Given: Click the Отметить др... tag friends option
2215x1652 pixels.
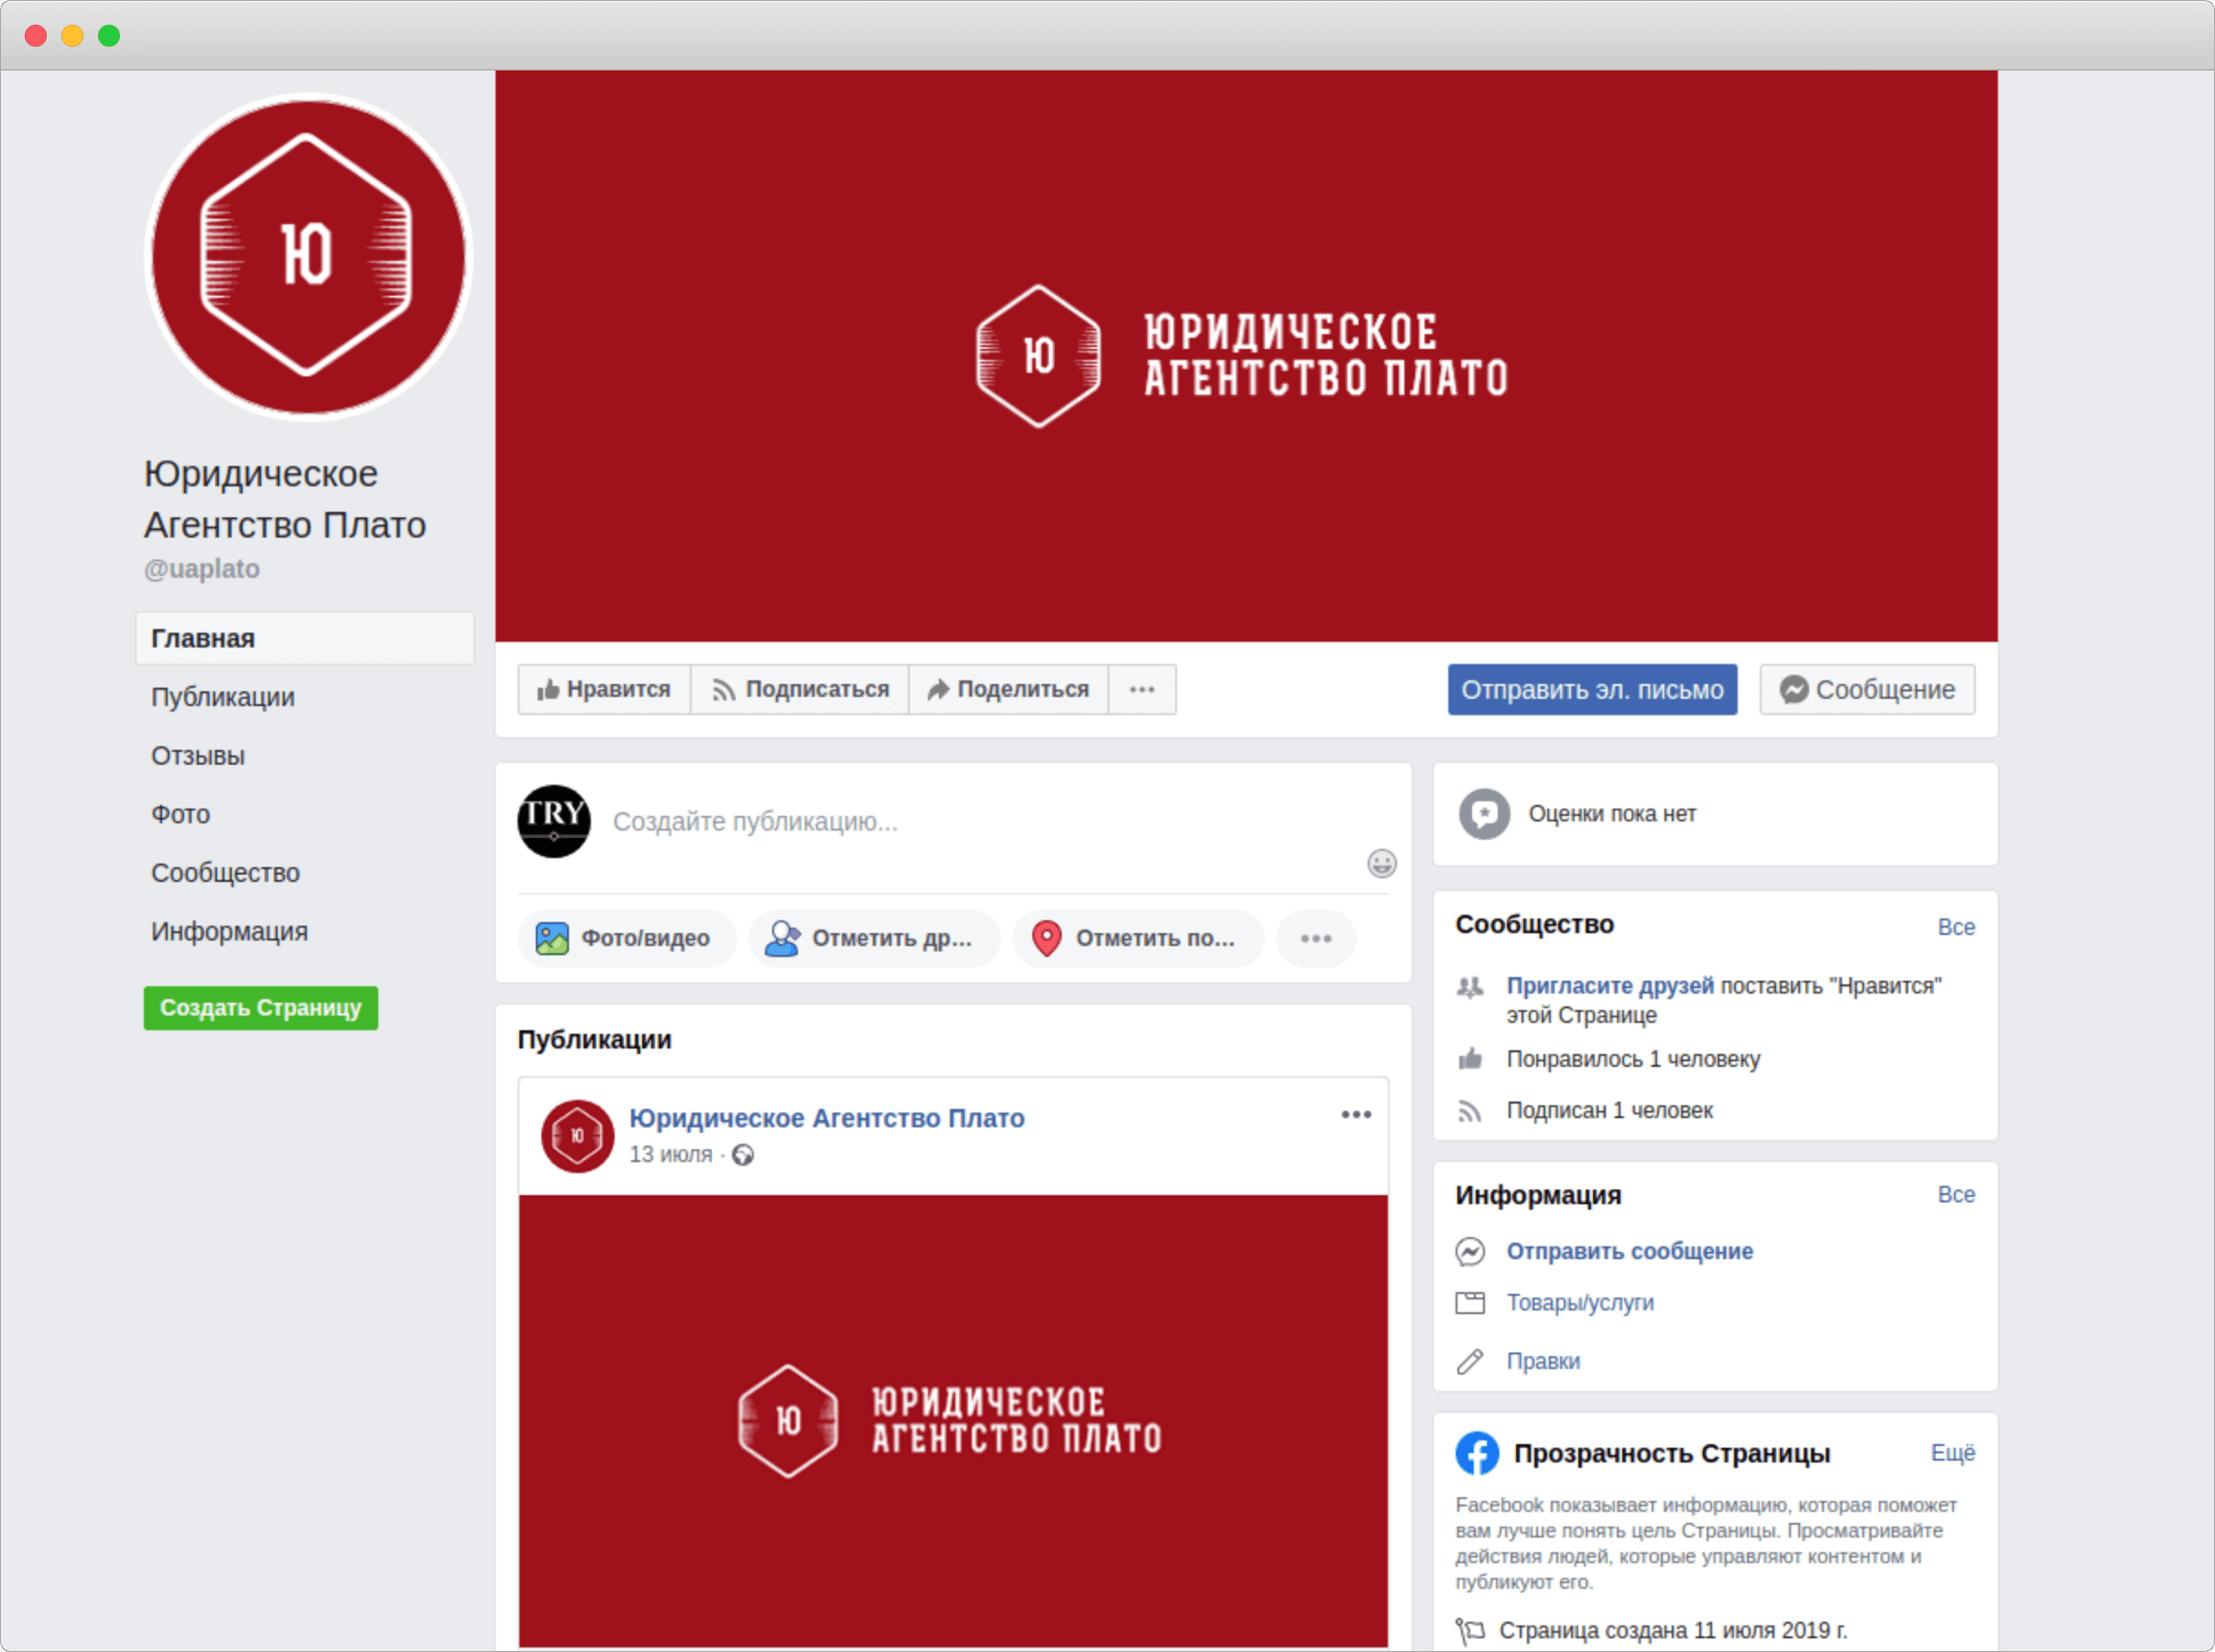Looking at the screenshot, I should click(x=873, y=938).
